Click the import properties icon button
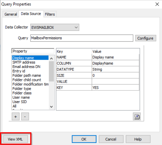This screenshot has width=162, height=145. click(137, 117)
